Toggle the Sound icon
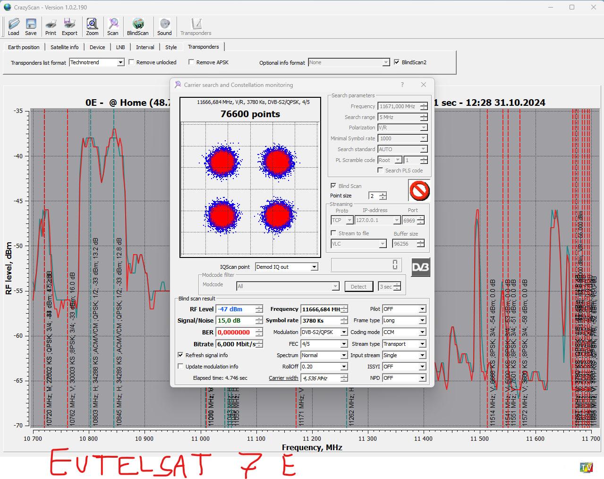 coord(164,26)
